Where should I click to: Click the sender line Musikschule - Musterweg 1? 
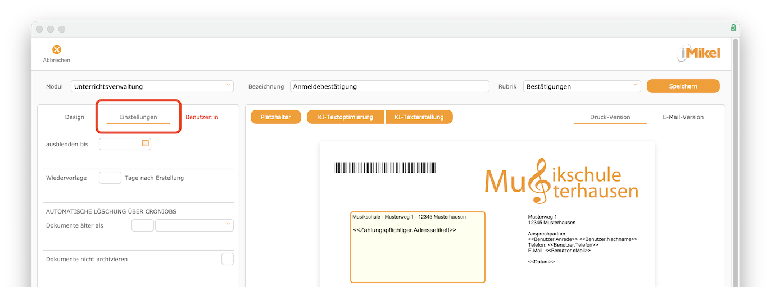coord(409,216)
